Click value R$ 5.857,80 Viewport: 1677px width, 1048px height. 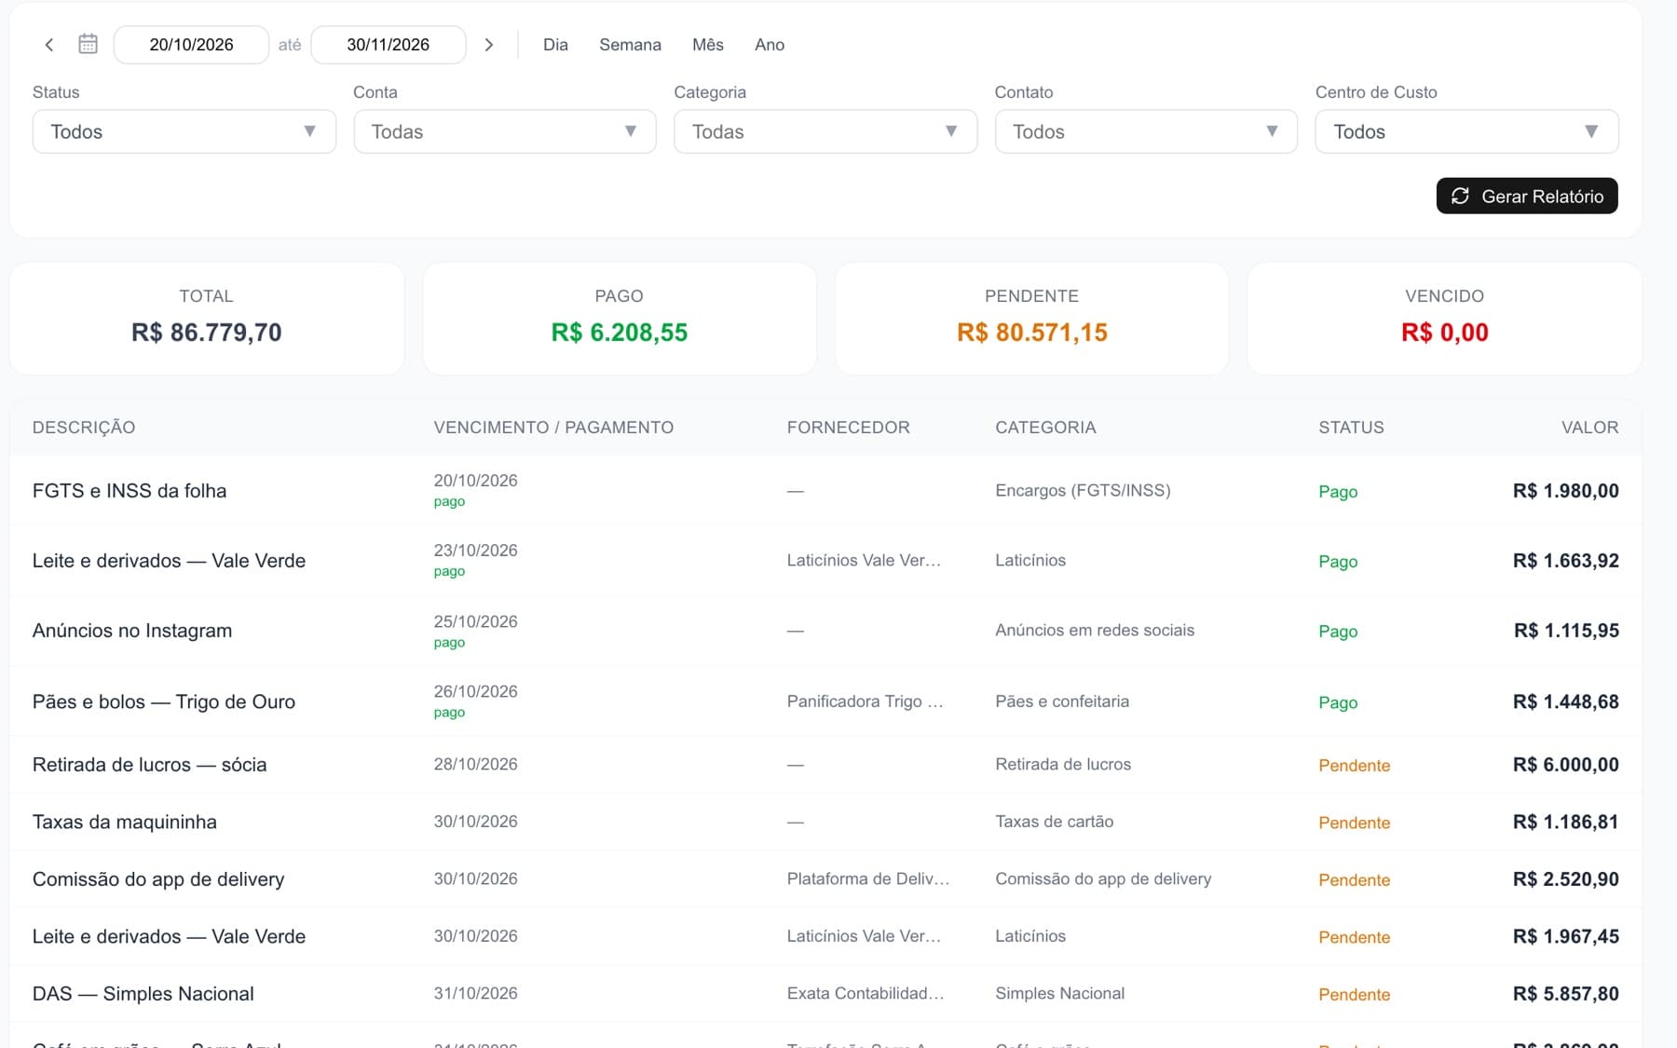1565,994
